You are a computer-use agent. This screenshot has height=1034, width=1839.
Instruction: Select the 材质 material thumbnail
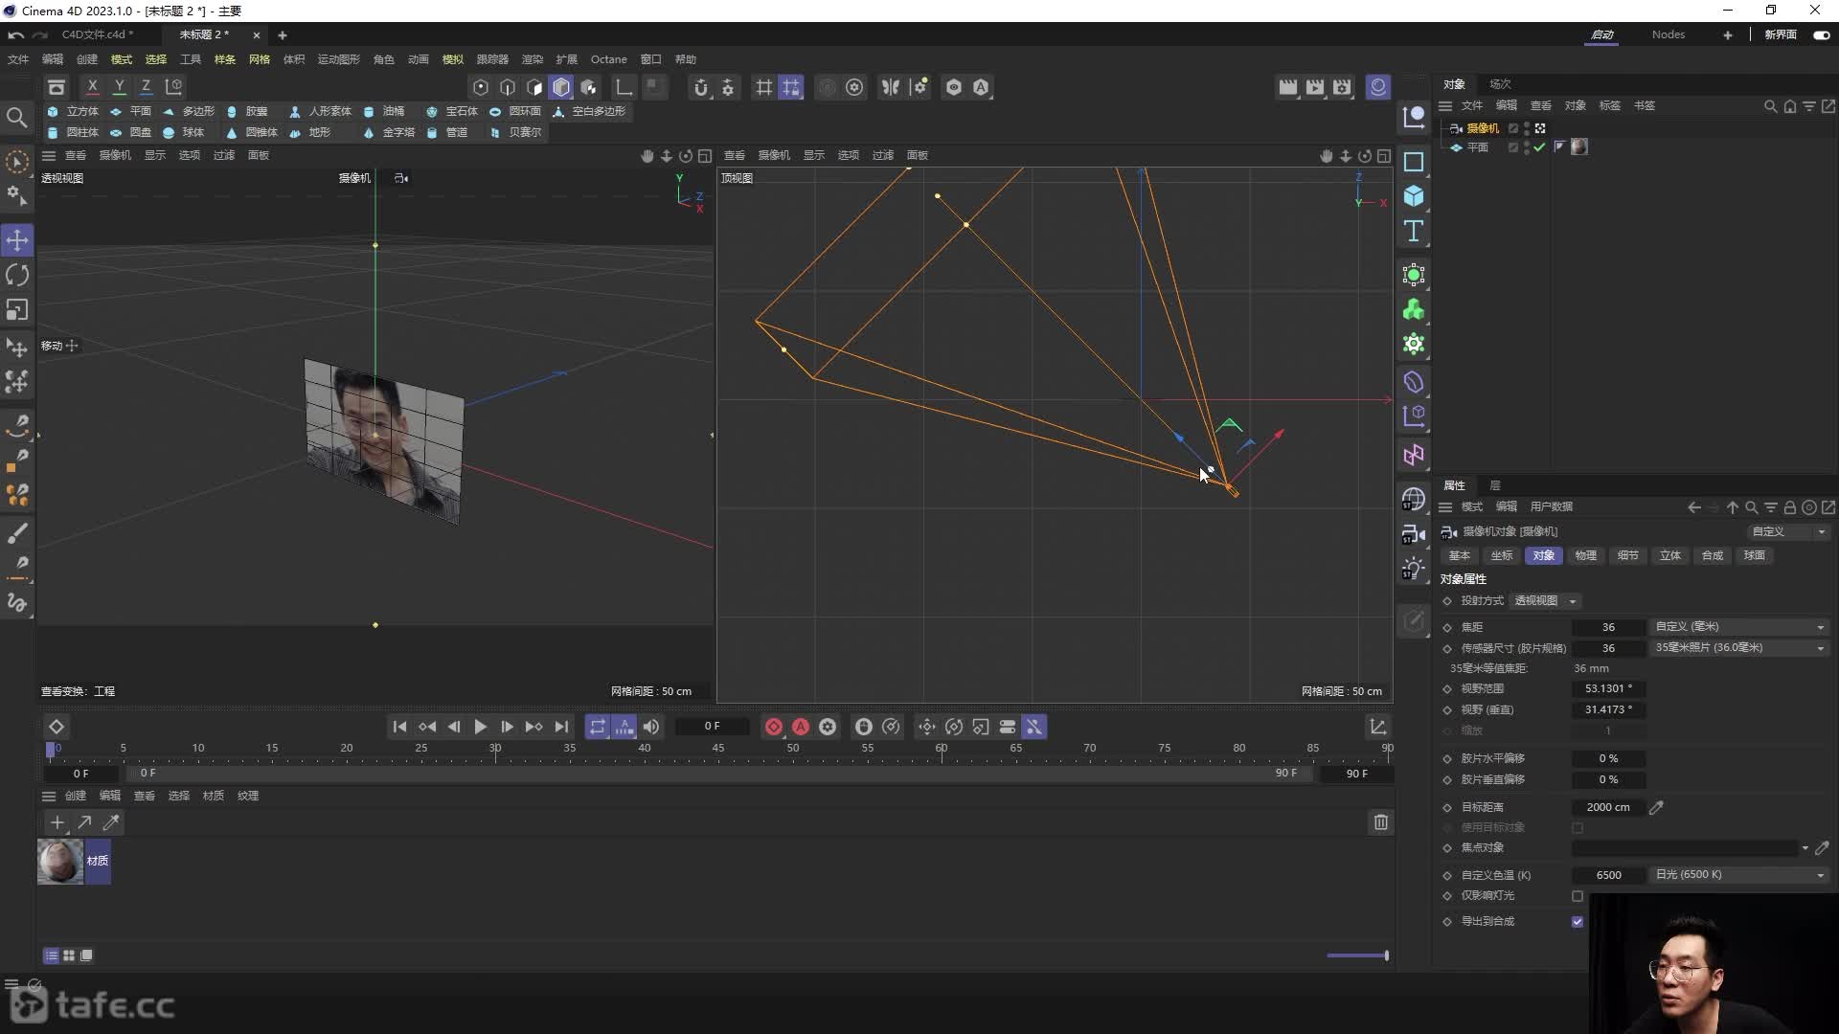[x=60, y=862]
